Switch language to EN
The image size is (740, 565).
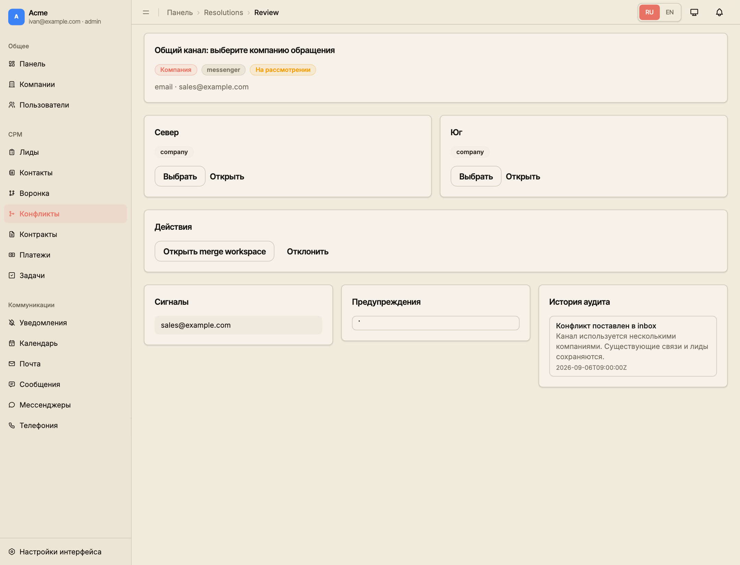click(x=670, y=12)
